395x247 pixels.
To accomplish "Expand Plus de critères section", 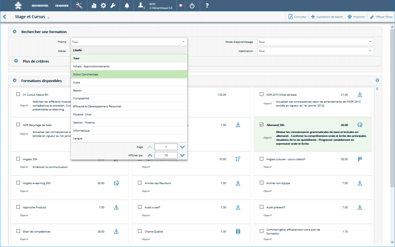I will click(x=16, y=61).
